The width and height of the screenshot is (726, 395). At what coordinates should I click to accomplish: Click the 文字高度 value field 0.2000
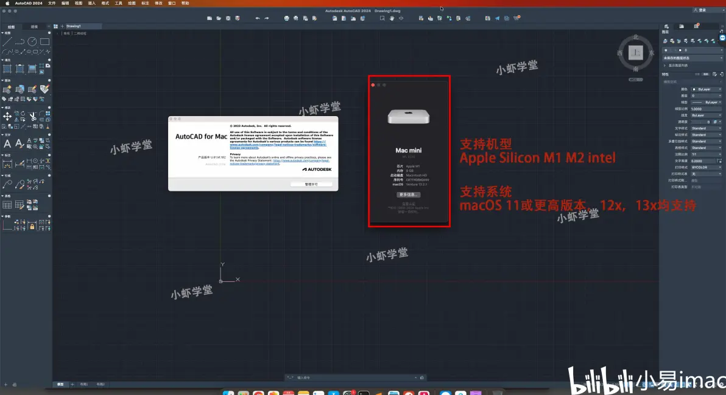tap(703, 161)
